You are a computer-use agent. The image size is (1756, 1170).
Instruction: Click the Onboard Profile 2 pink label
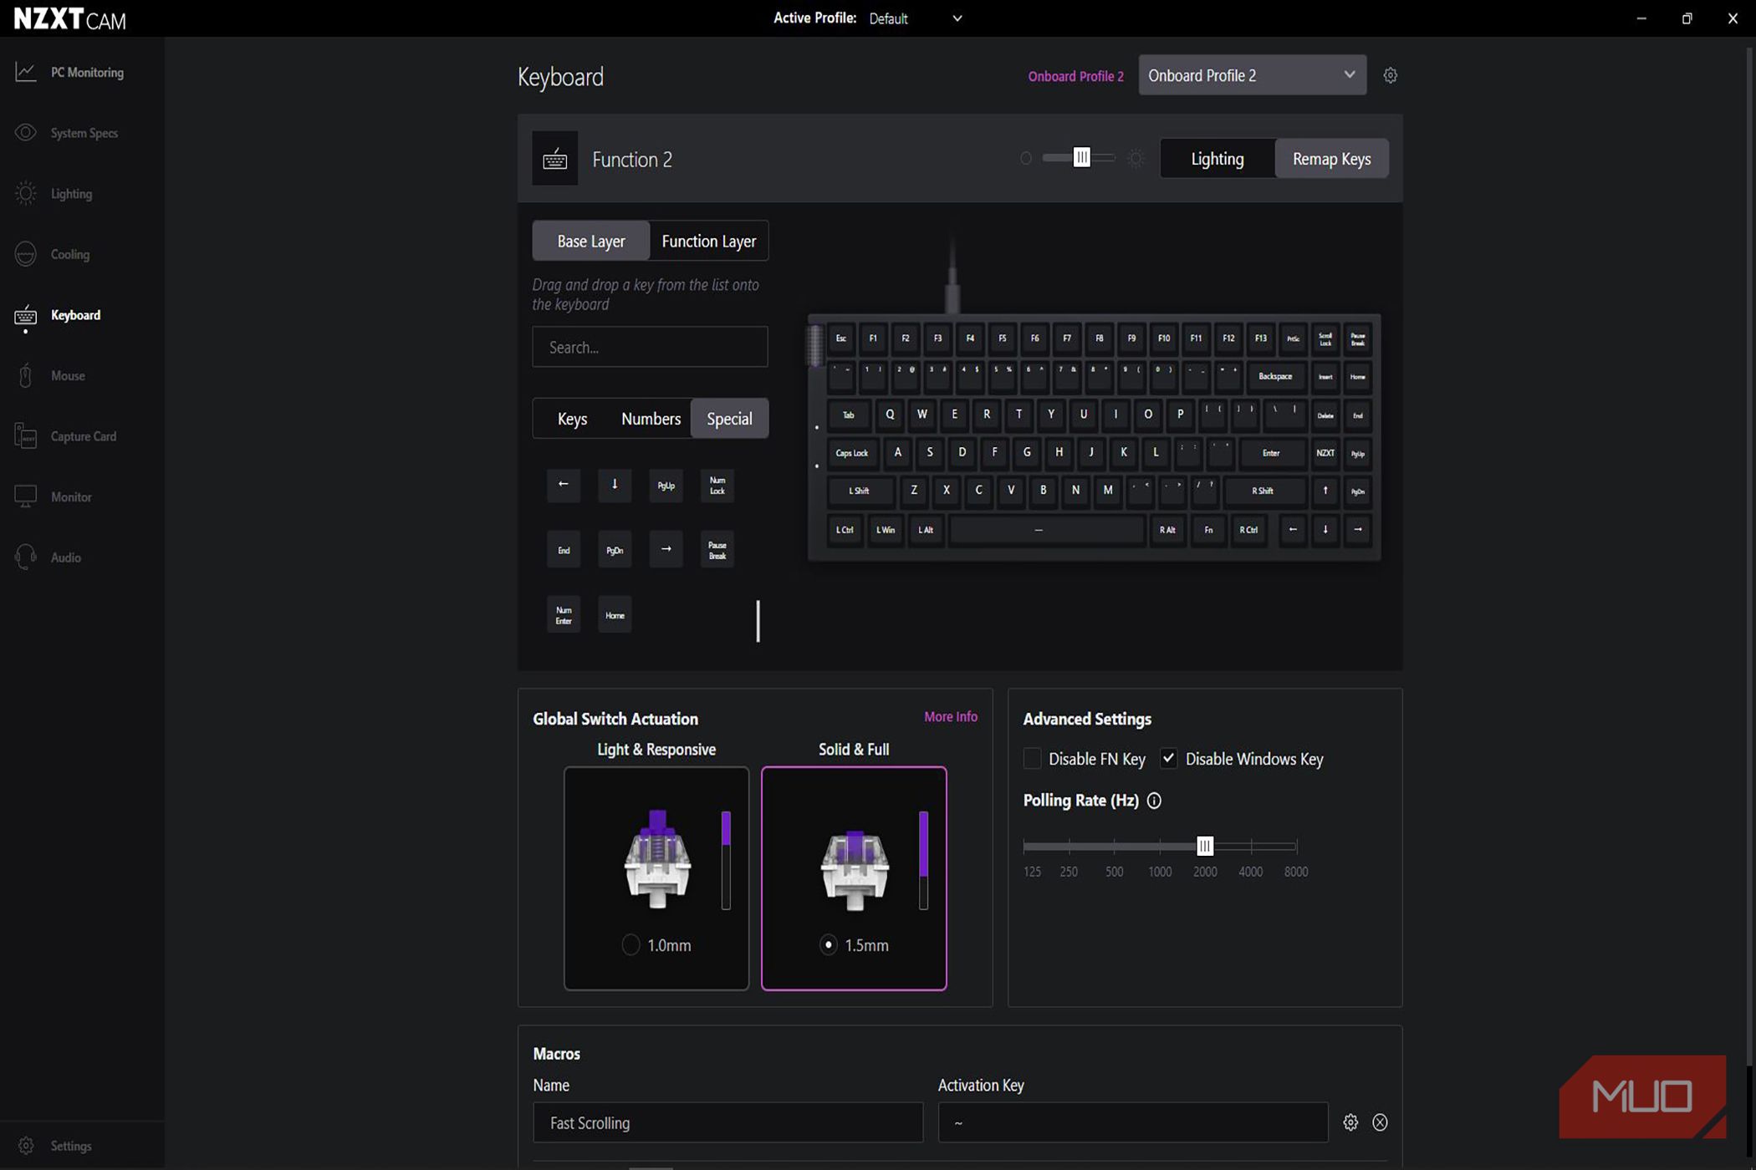[x=1075, y=76]
